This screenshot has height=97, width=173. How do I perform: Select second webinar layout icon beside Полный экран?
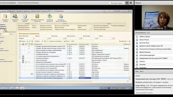pos(131,3)
